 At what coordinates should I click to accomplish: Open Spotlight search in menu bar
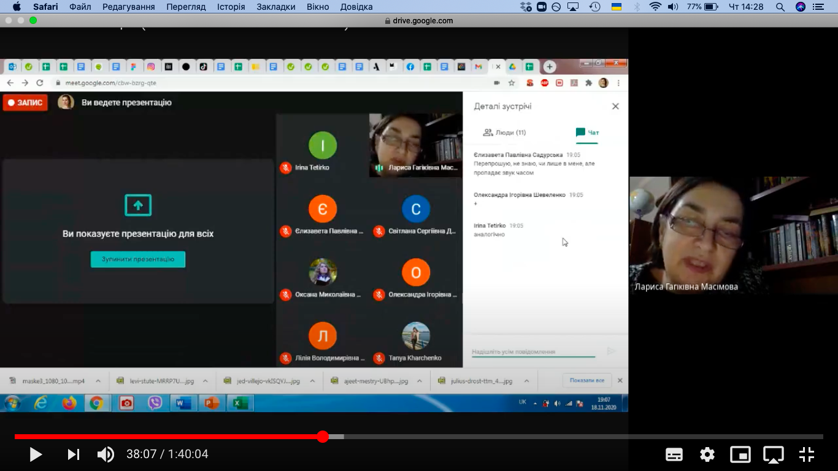tap(780, 7)
